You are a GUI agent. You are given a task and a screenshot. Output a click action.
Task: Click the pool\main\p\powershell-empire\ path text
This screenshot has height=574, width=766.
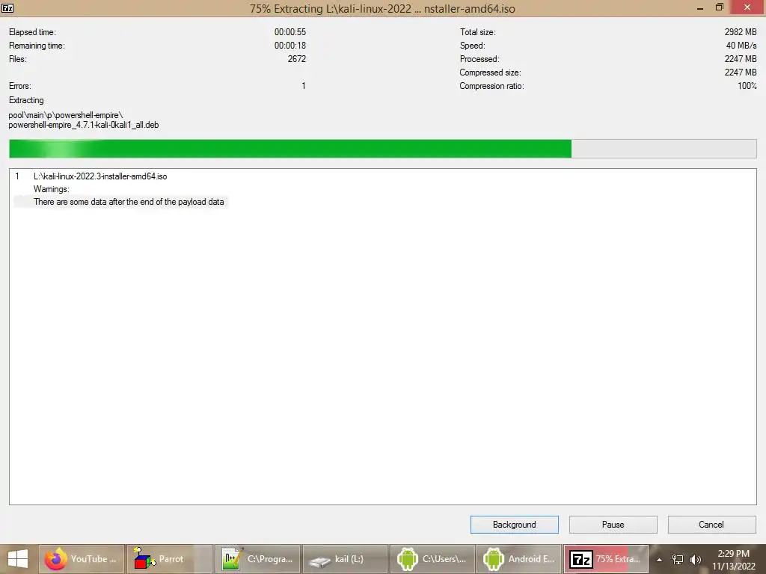tap(66, 115)
